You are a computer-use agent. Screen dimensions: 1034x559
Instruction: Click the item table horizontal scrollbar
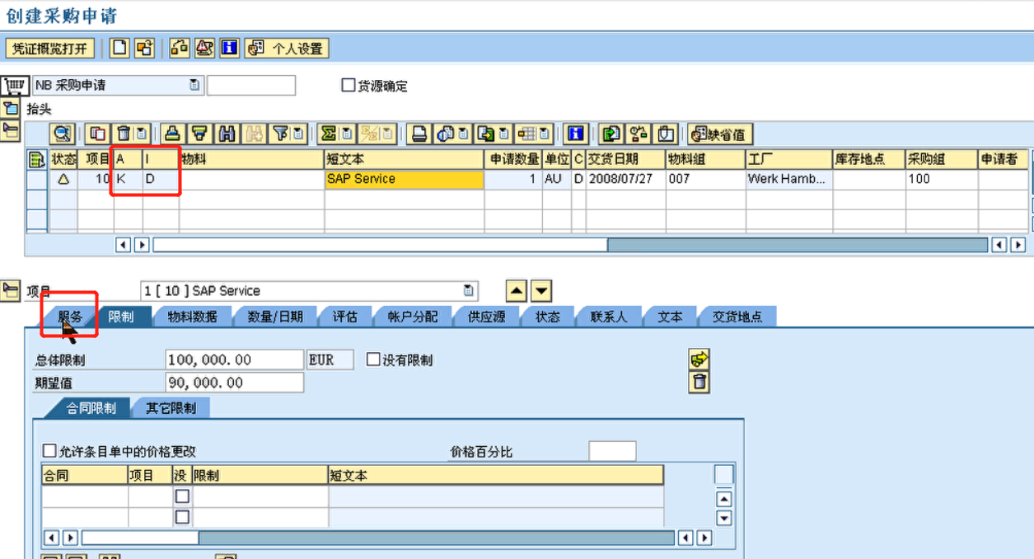point(570,244)
